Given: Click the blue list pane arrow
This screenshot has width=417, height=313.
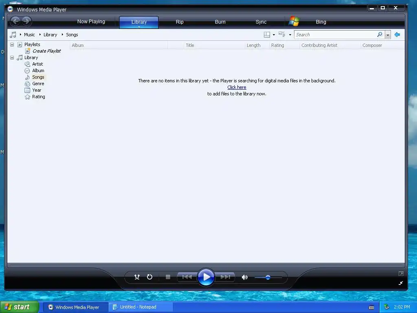Looking at the screenshot, I should (x=397, y=35).
